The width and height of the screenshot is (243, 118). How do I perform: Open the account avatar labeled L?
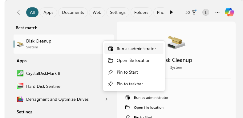pos(206,12)
